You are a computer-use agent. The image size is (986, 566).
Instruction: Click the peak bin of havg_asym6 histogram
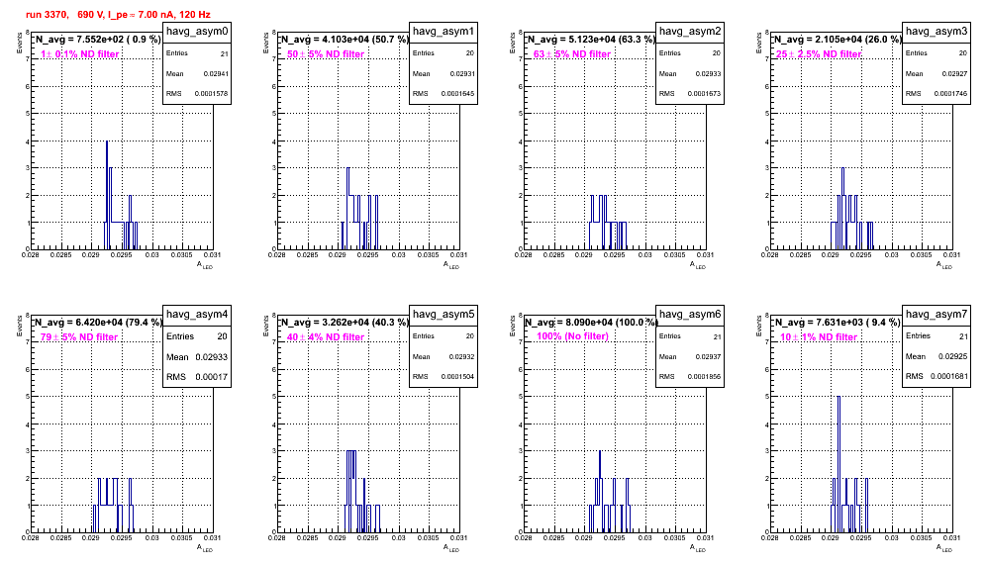(600, 492)
